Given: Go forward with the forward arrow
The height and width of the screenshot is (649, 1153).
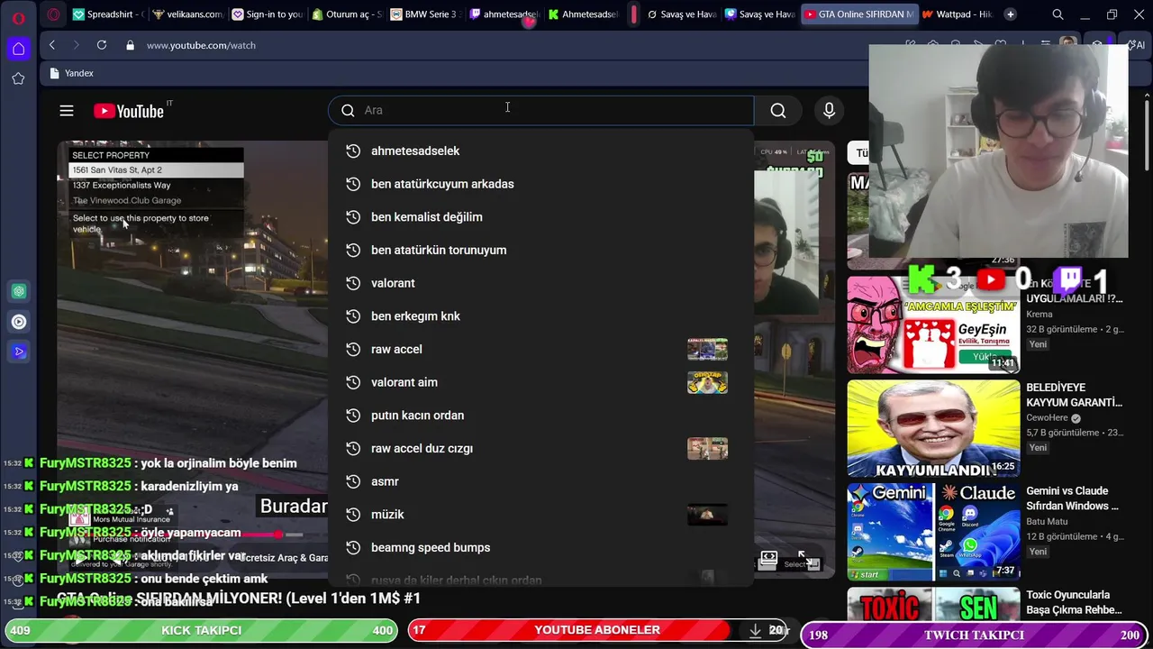Looking at the screenshot, I should [x=77, y=45].
